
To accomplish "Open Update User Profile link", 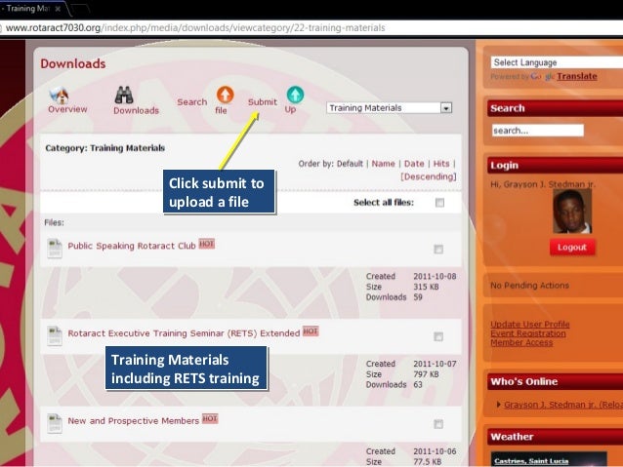I will point(529,324).
